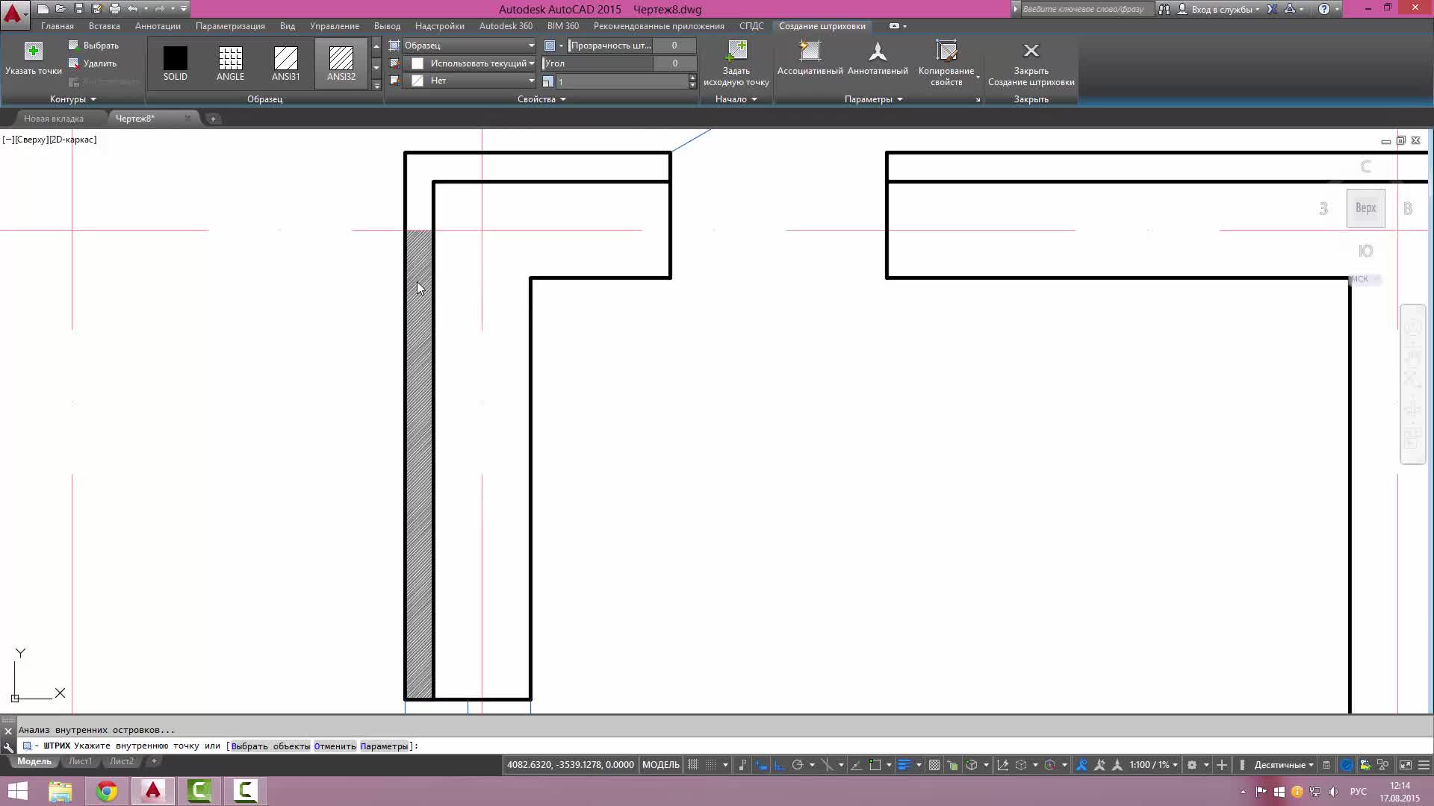Expand the 'Начало' panel
The height and width of the screenshot is (806, 1434).
pyautogui.click(x=736, y=99)
